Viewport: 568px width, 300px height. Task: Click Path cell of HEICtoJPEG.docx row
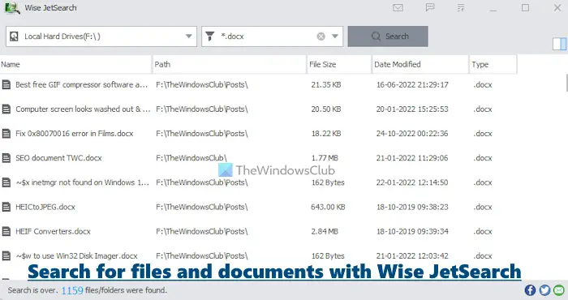point(202,207)
